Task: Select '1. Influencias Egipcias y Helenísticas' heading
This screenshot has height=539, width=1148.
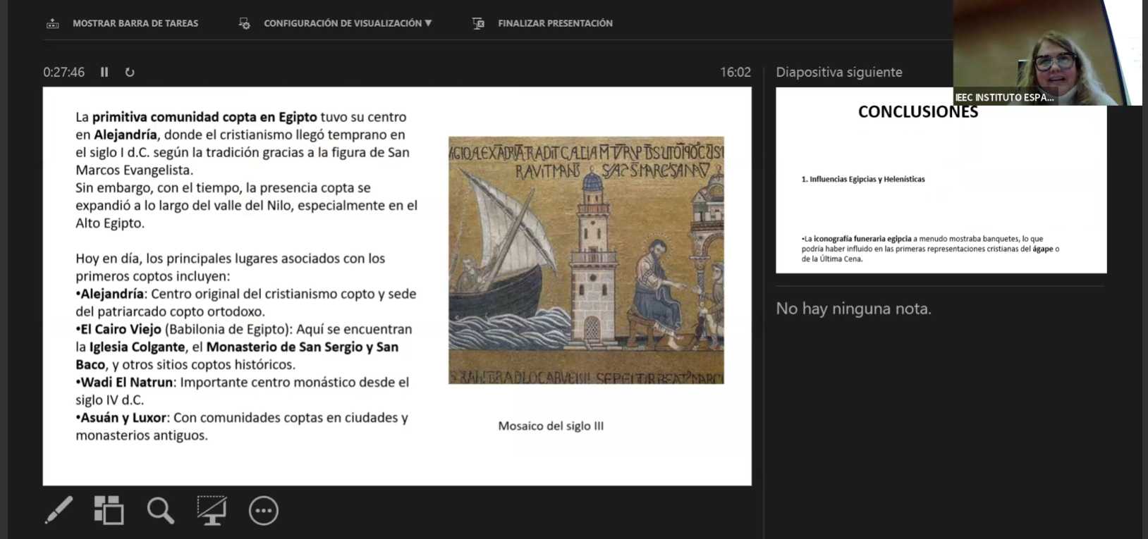Action: pyautogui.click(x=863, y=179)
